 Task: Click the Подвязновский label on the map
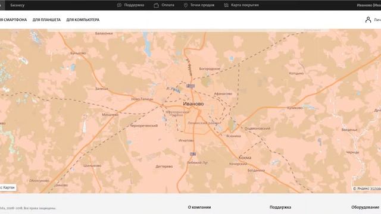(x=257, y=128)
